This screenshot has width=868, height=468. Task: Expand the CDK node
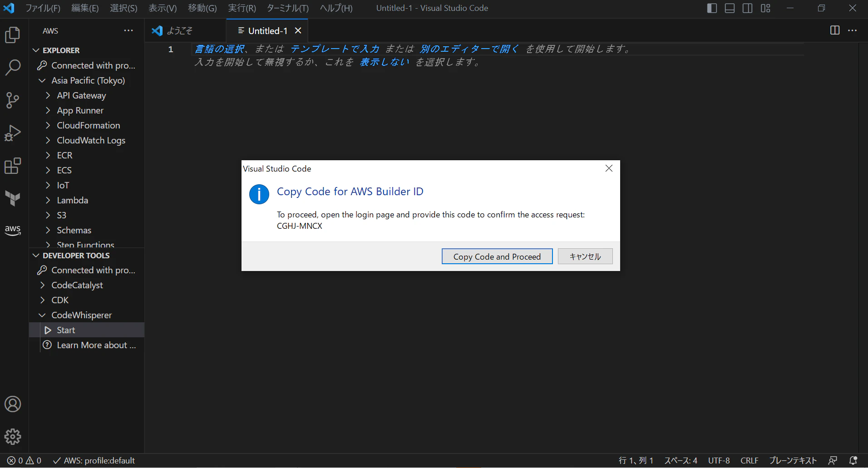(x=42, y=300)
